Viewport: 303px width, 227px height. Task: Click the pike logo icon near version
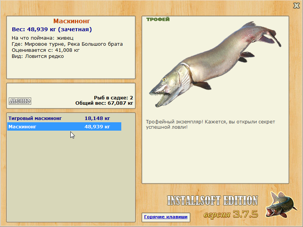[x=281, y=205]
